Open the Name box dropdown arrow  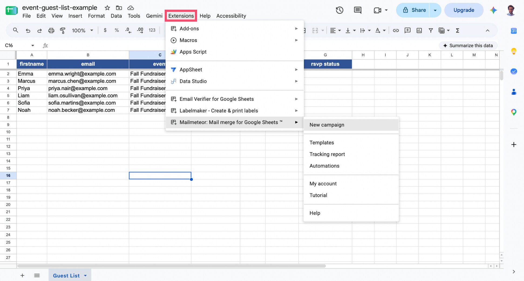pyautogui.click(x=33, y=46)
